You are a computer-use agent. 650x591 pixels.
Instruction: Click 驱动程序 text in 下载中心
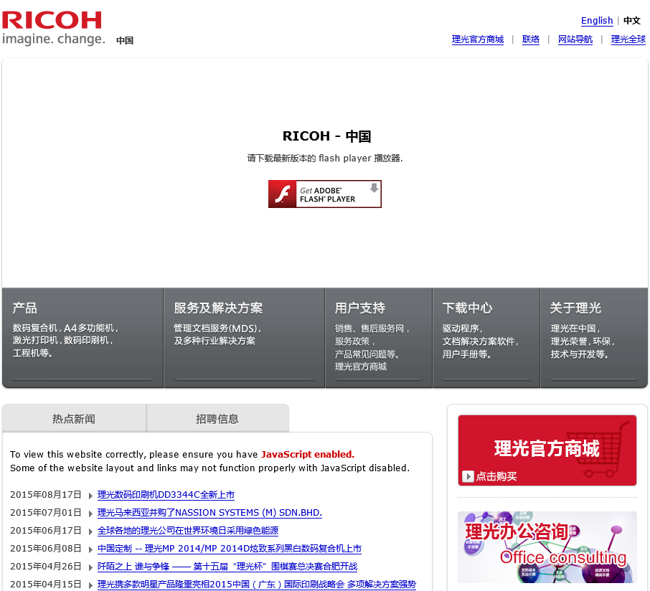[x=462, y=328]
